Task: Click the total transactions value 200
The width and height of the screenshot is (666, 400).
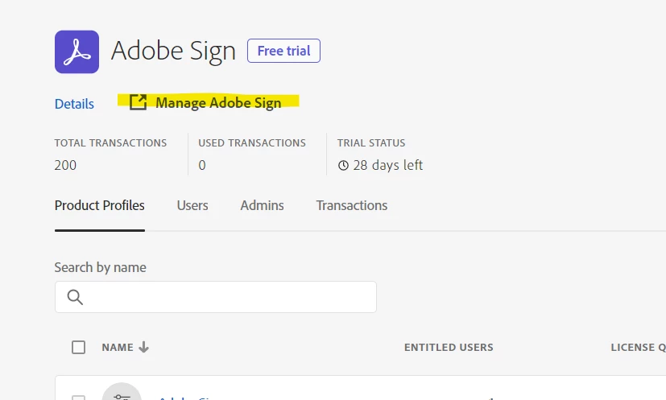Action: 65,166
